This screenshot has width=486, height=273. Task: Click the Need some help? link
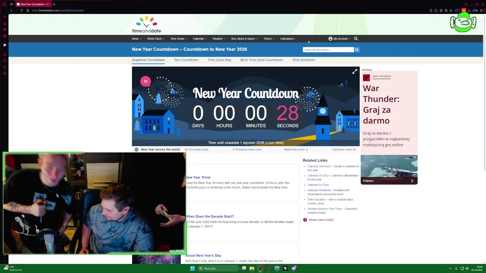(x=321, y=220)
